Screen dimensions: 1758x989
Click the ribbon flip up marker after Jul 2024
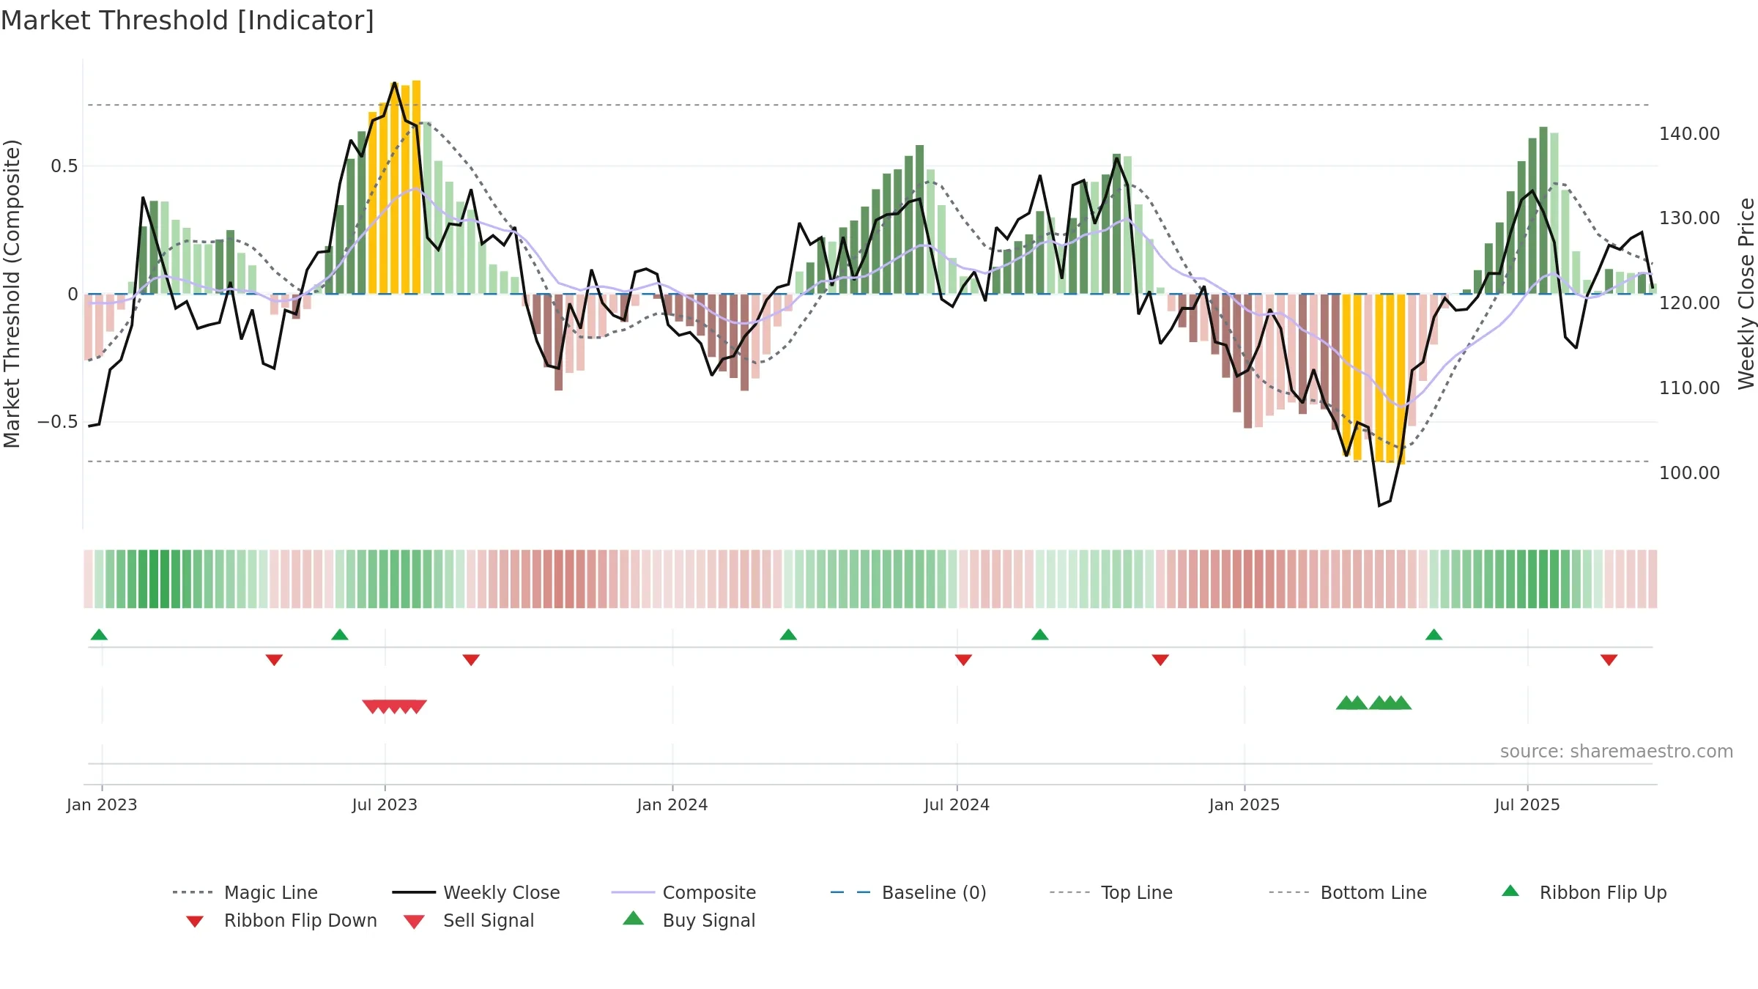coord(1040,634)
